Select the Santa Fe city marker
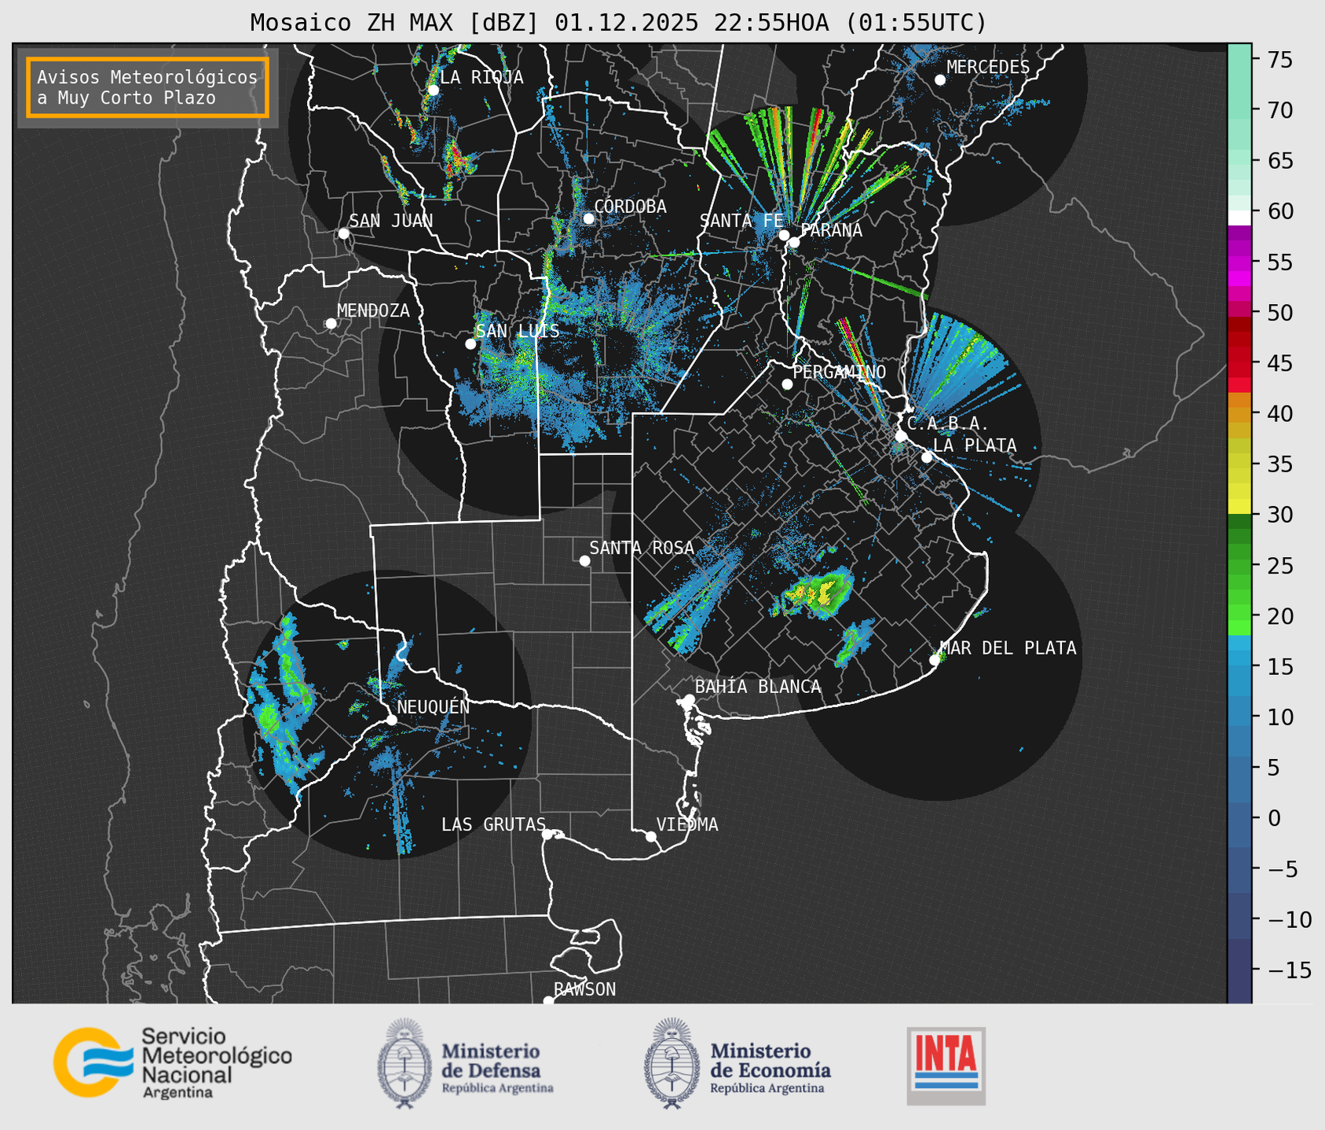This screenshot has width=1325, height=1130. (784, 235)
